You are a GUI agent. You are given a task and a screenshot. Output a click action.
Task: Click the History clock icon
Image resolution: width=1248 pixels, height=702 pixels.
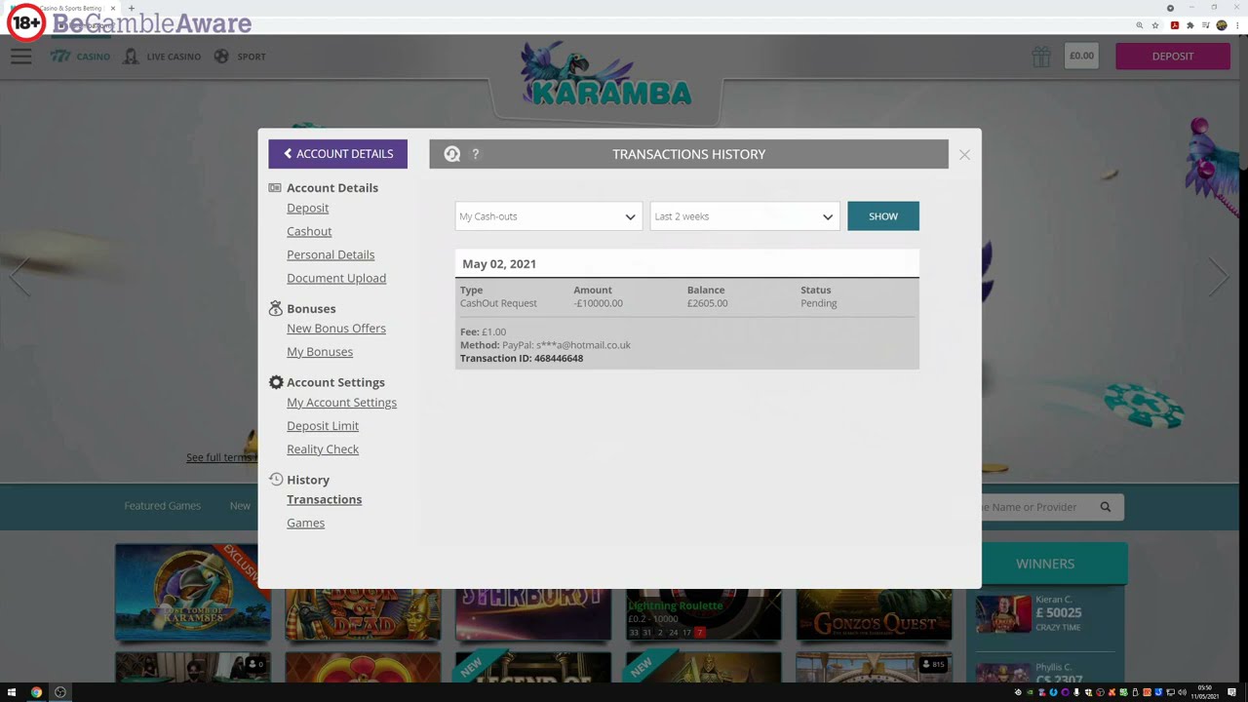point(276,479)
